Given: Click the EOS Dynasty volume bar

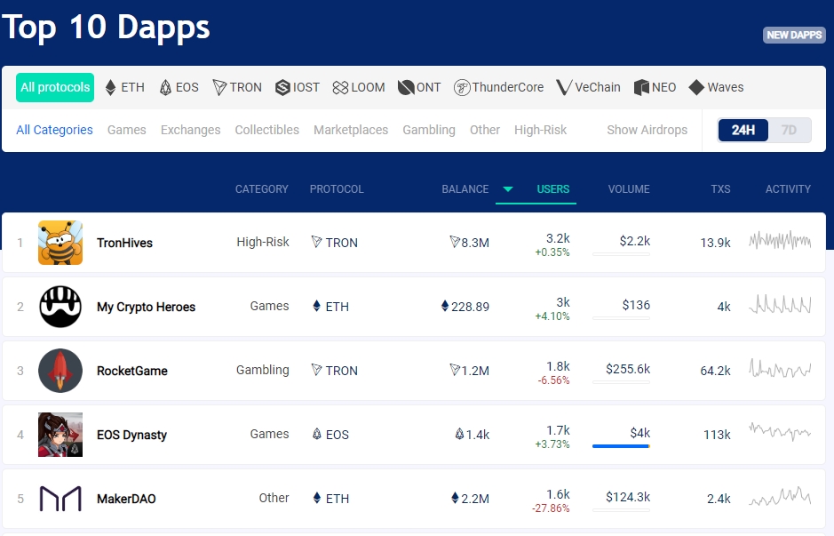Looking at the screenshot, I should pyautogui.click(x=621, y=446).
